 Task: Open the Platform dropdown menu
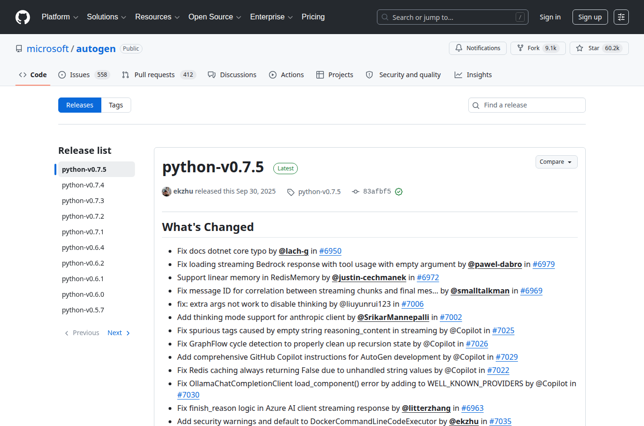click(60, 17)
